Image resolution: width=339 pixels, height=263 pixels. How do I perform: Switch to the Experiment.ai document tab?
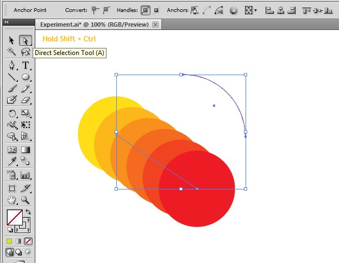(x=95, y=25)
